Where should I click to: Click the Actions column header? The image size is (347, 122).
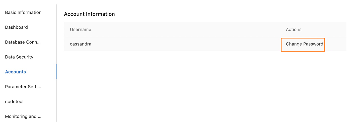[x=294, y=29]
